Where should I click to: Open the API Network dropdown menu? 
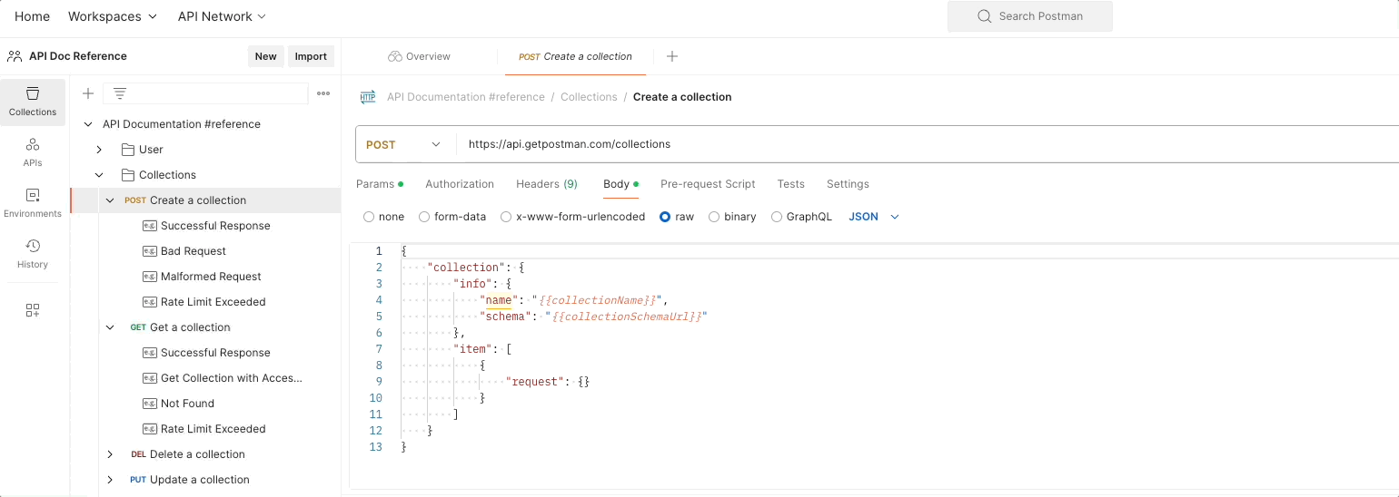[x=223, y=16]
